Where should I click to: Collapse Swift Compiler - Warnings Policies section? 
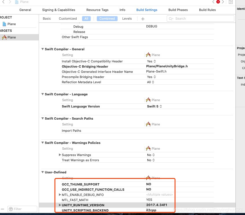pyautogui.click(x=42, y=143)
